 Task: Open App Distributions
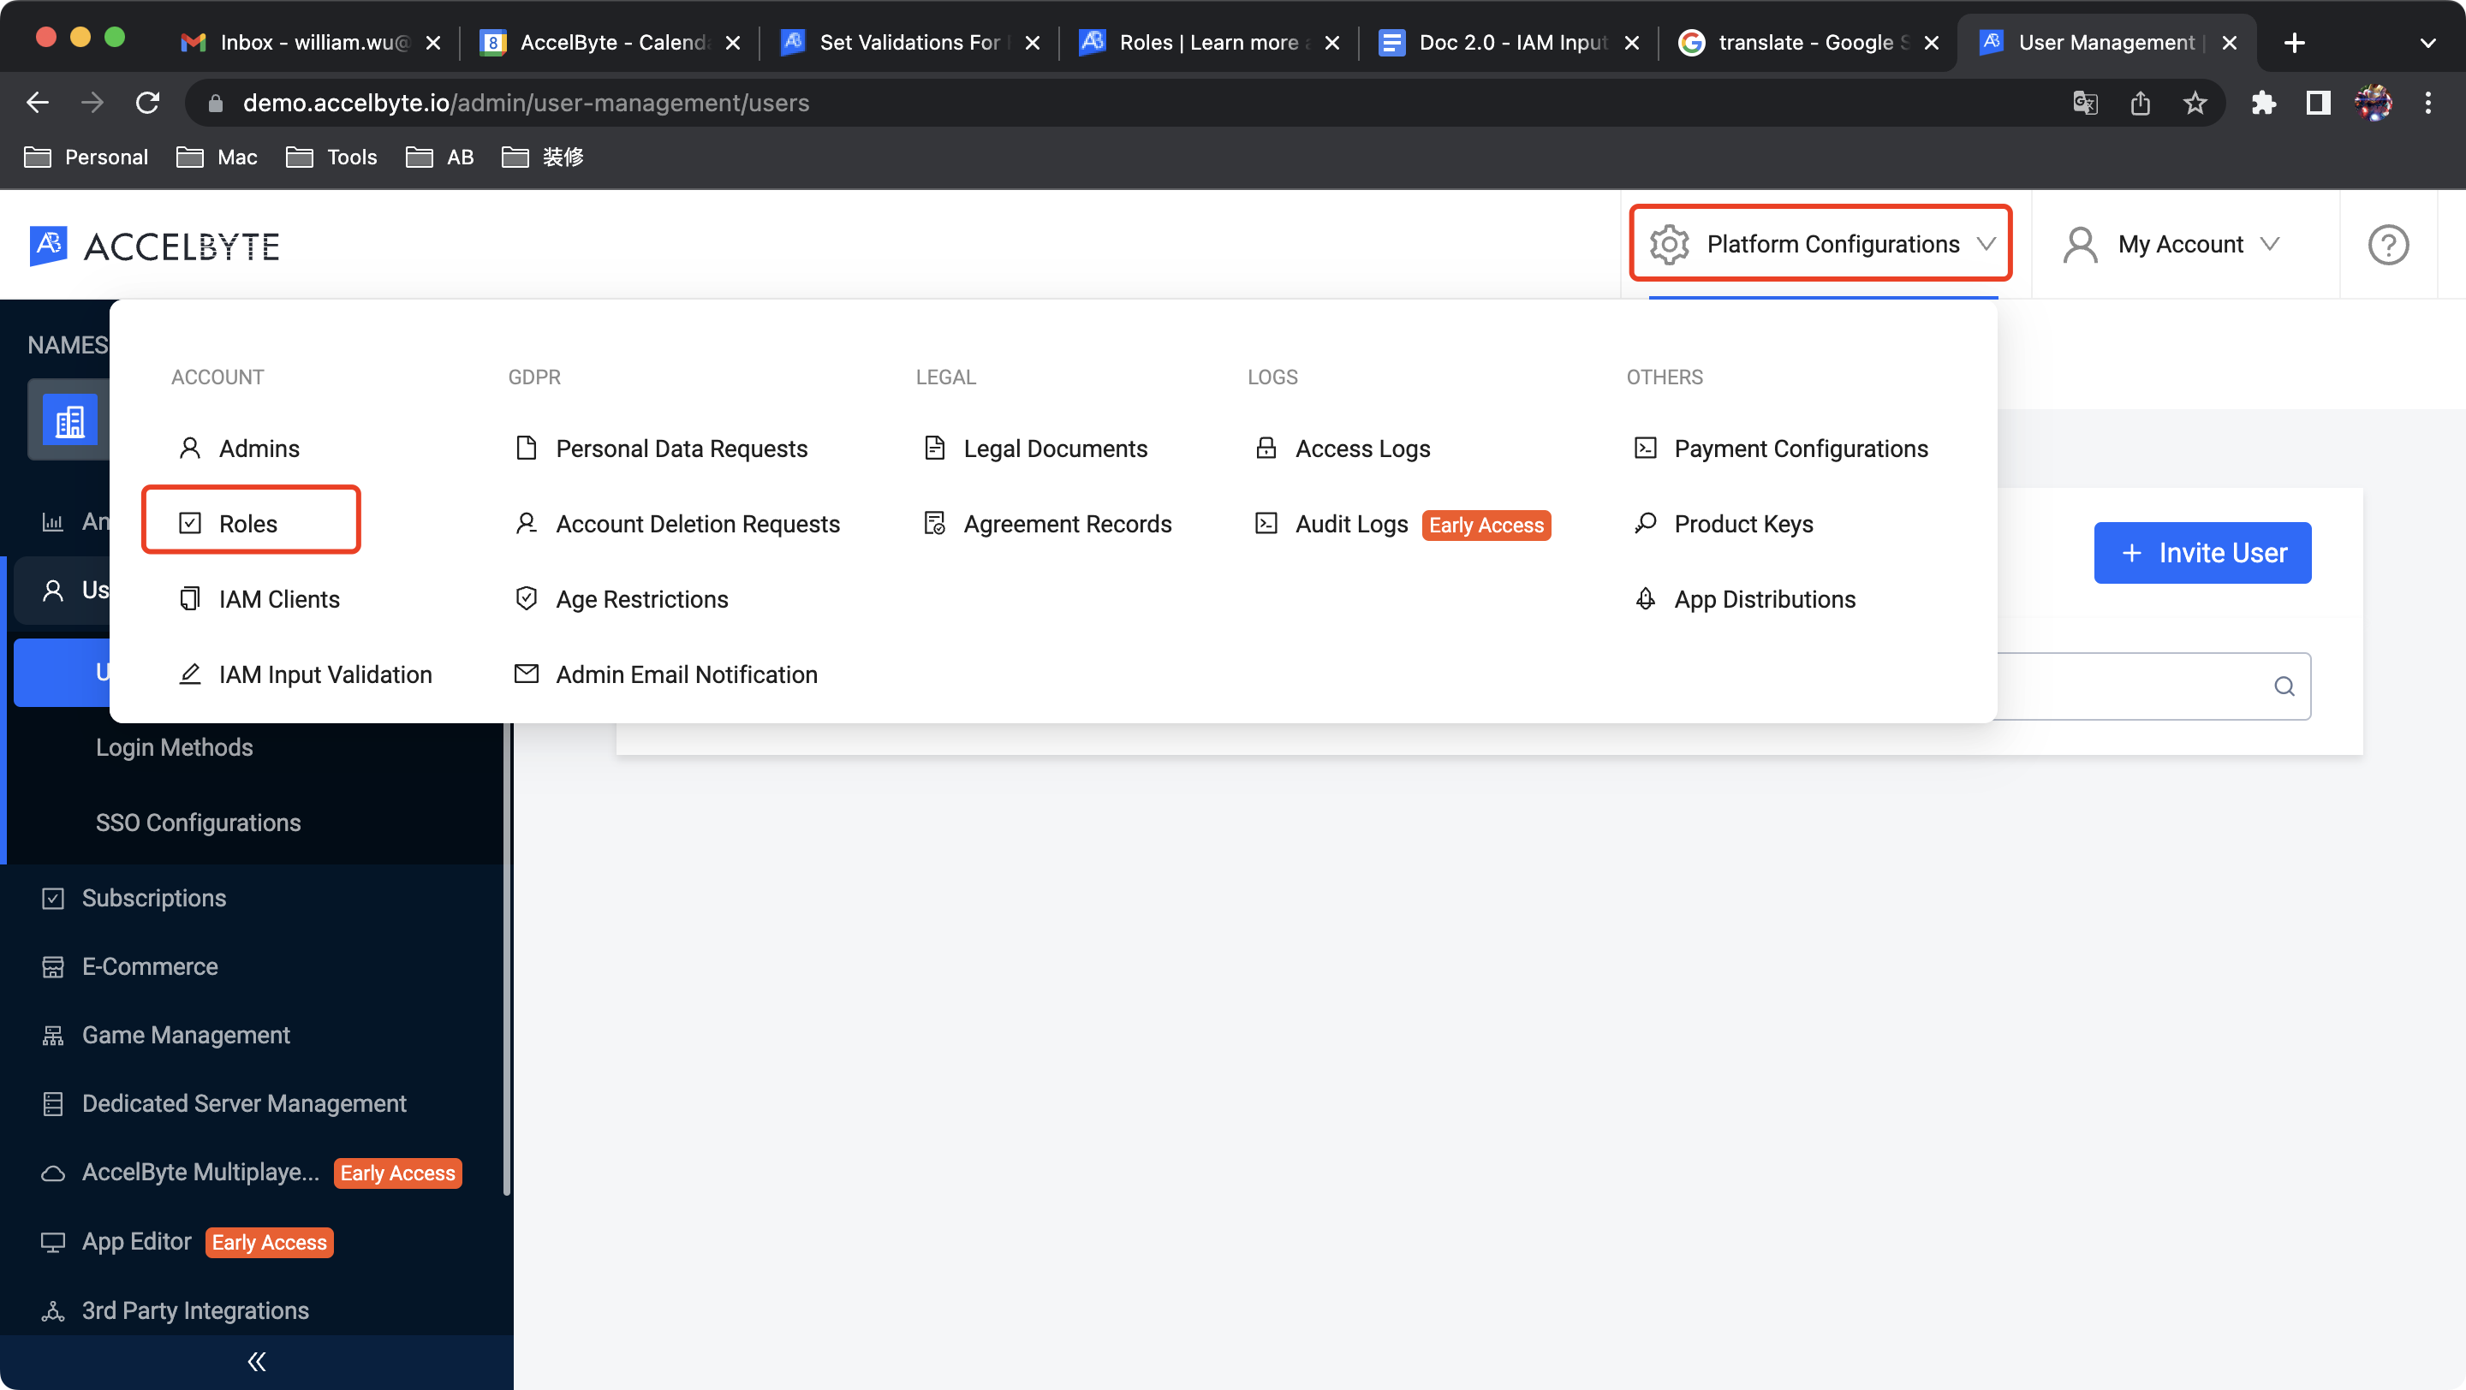1744,599
